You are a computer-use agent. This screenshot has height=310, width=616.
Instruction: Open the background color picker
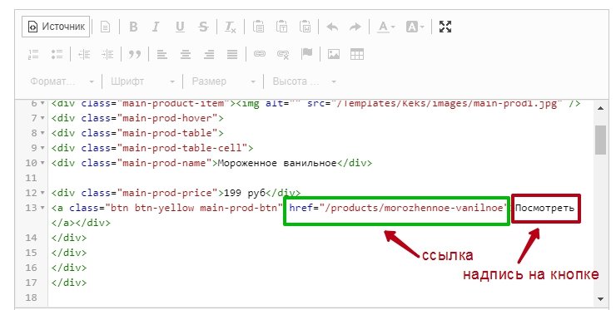[x=415, y=27]
